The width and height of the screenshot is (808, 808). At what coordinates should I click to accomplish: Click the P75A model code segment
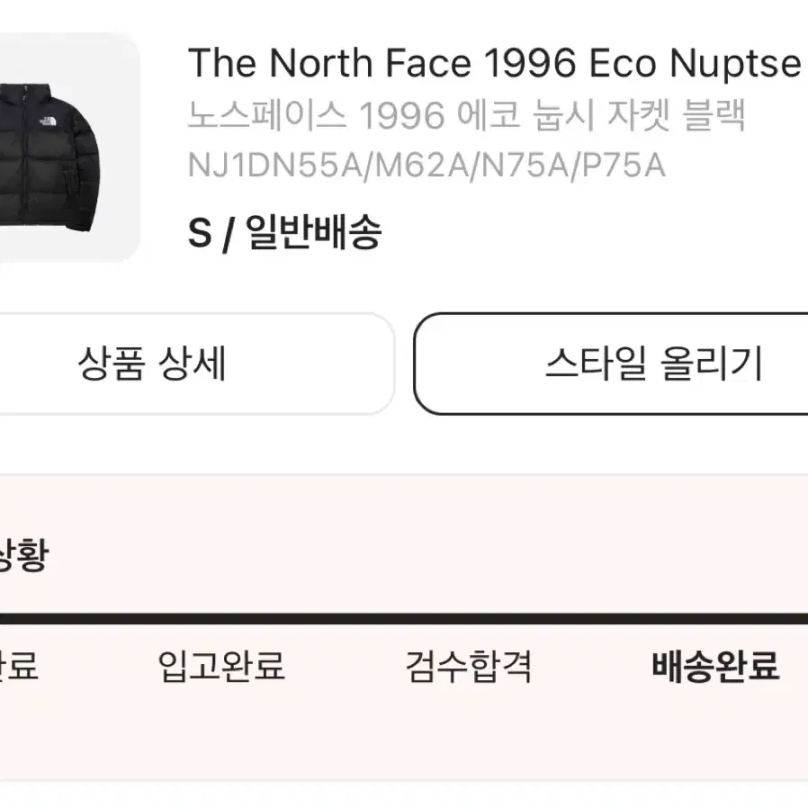click(x=624, y=166)
